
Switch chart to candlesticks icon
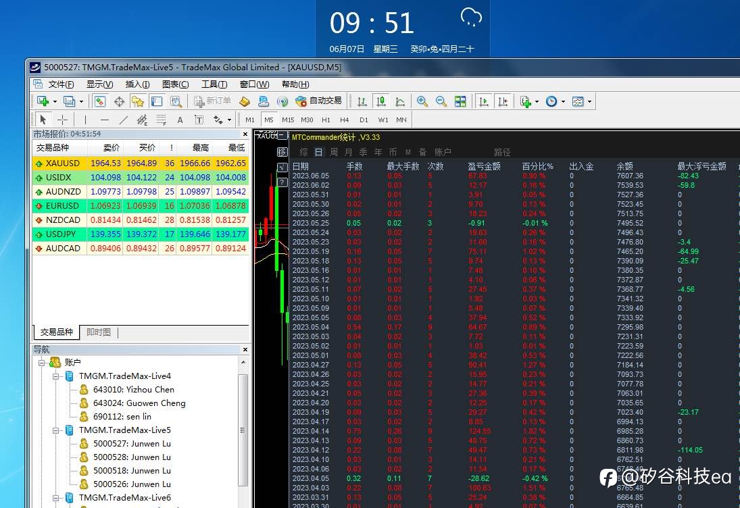click(381, 101)
